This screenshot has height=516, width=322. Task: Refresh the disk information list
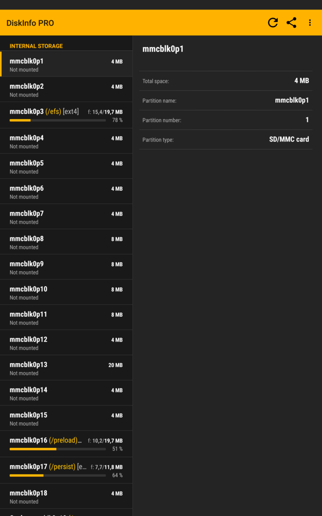pyautogui.click(x=273, y=23)
